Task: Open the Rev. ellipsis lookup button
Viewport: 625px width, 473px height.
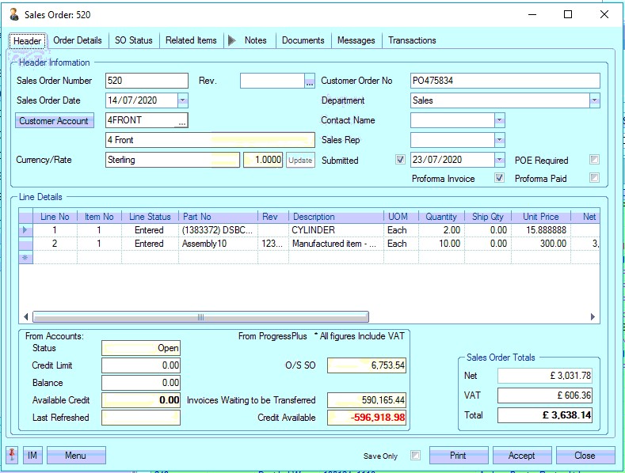Action: pos(309,81)
